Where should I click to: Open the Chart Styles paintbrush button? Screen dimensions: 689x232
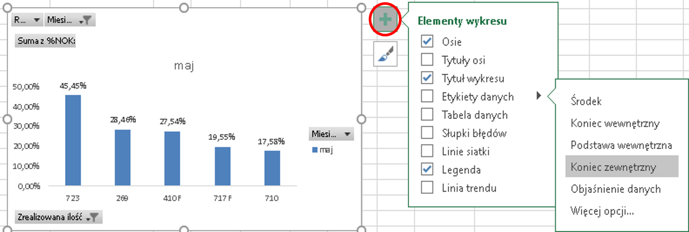click(385, 54)
